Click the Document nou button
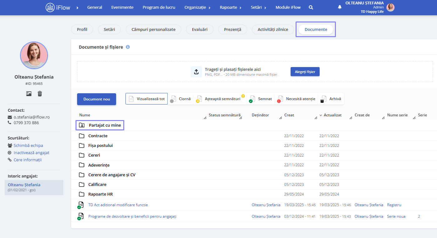The image size is (437, 238). [x=97, y=99]
